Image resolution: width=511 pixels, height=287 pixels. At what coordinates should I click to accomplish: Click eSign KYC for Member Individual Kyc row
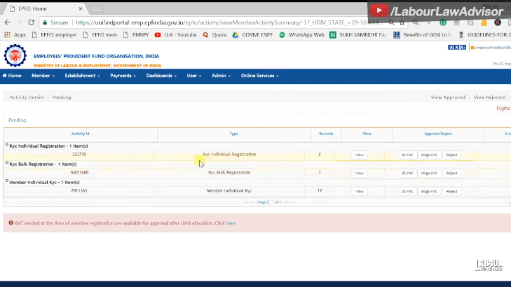[x=429, y=191]
